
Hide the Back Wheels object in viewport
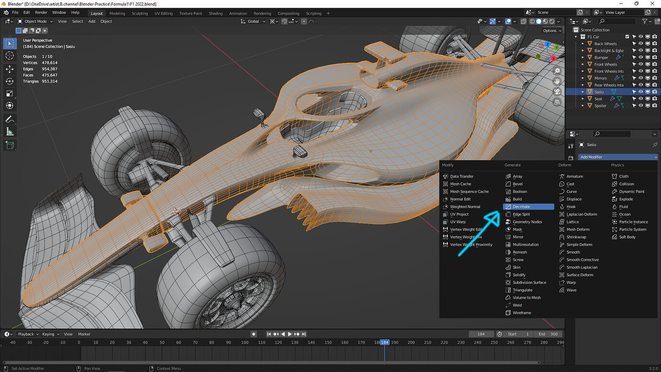(640, 44)
